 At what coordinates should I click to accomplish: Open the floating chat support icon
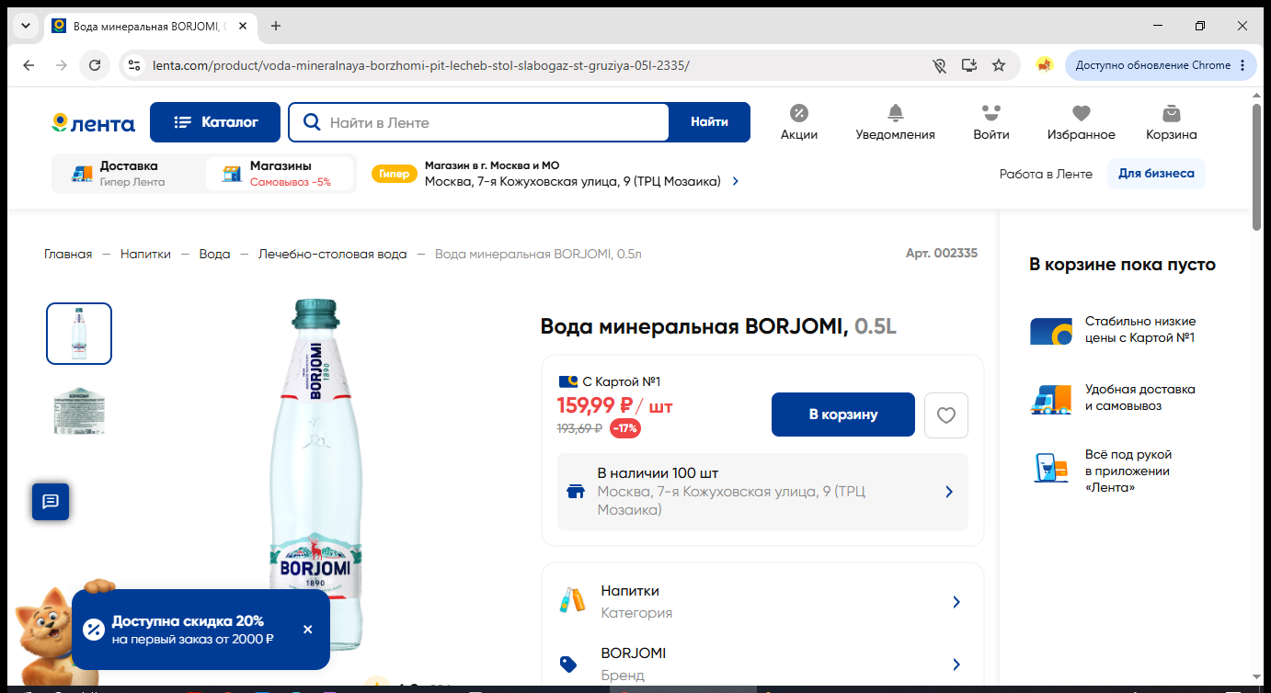click(x=51, y=502)
